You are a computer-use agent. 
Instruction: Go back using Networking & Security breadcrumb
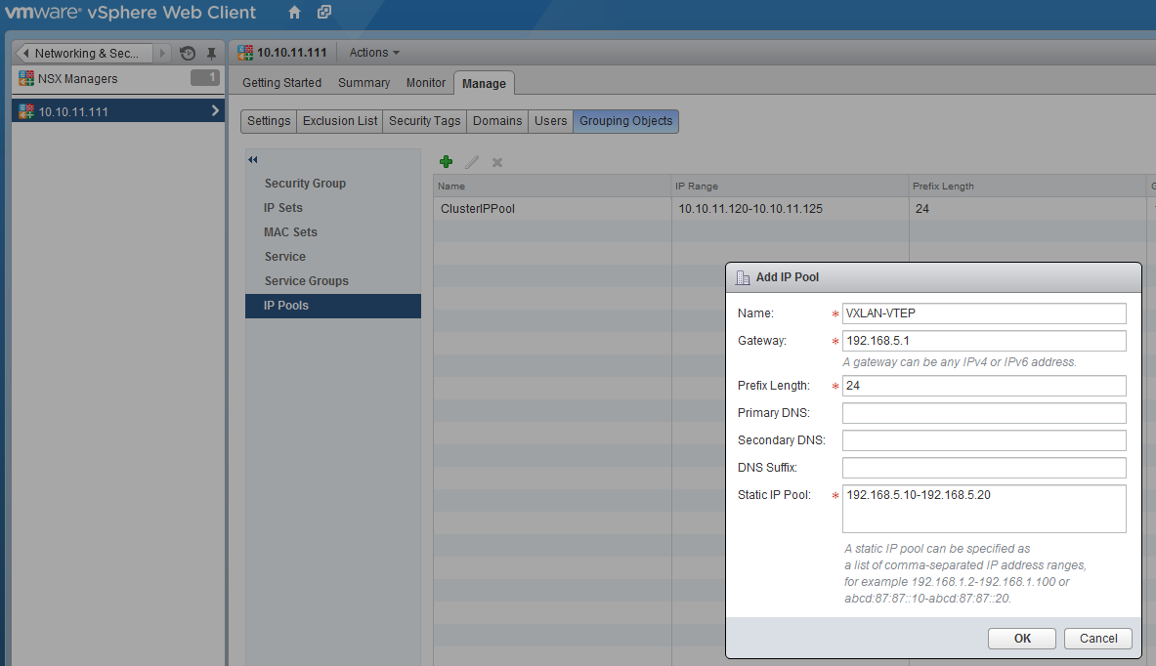(86, 54)
